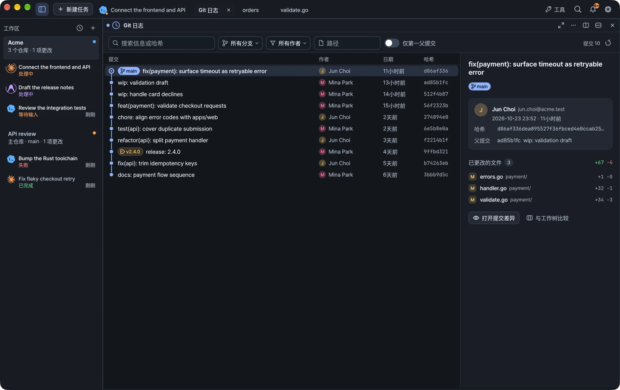Open the 所有分支 branch dropdown
620x390 pixels.
(240, 43)
